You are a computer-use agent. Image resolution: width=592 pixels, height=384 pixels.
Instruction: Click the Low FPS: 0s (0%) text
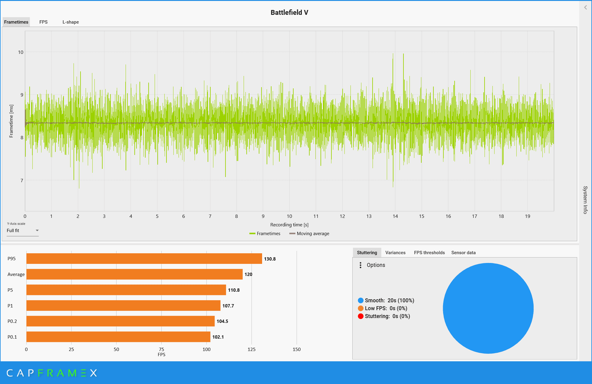pyautogui.click(x=386, y=308)
